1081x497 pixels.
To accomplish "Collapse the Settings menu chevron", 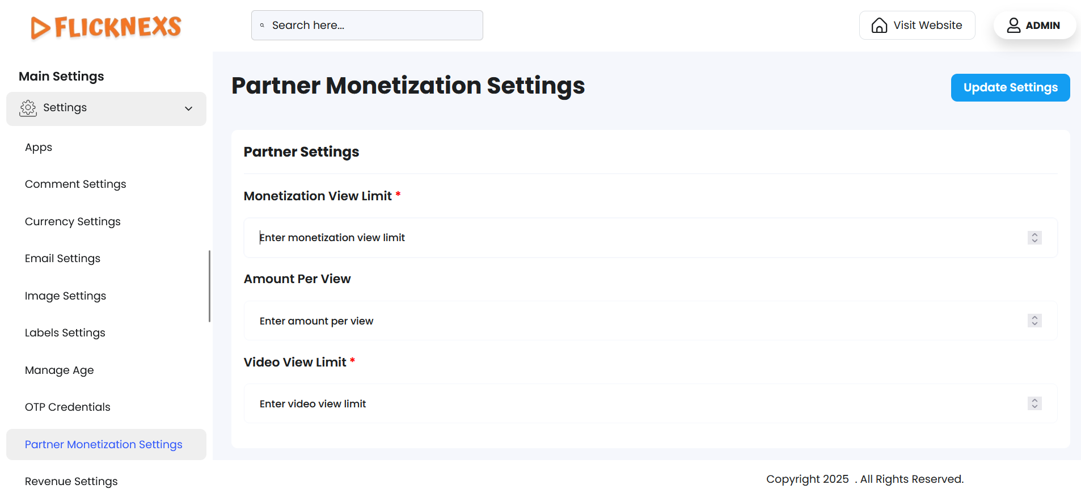I will tap(188, 108).
